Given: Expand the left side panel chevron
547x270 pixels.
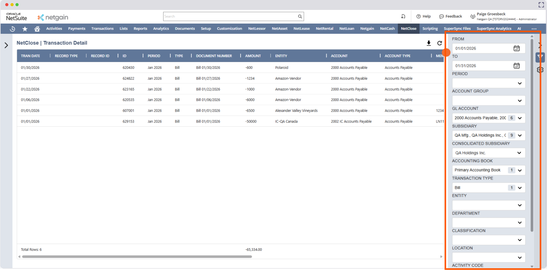Looking at the screenshot, I should 6,46.
